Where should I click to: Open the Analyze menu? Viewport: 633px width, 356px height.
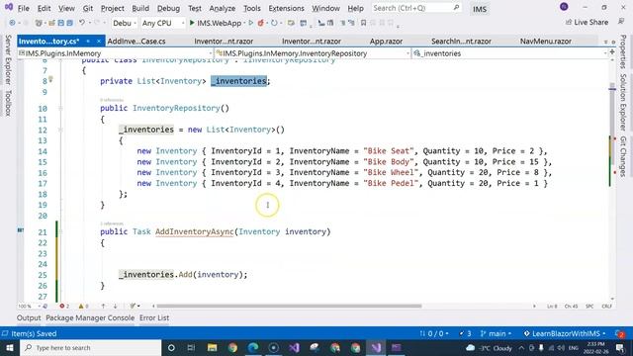tap(222, 8)
